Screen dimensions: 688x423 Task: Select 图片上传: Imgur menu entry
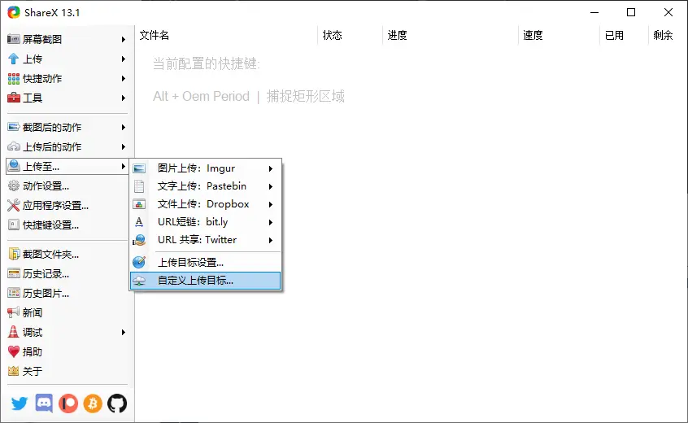(x=206, y=168)
